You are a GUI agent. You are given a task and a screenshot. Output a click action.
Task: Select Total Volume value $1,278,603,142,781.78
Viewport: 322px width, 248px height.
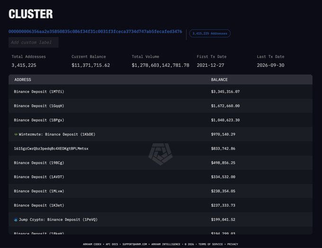click(x=161, y=65)
